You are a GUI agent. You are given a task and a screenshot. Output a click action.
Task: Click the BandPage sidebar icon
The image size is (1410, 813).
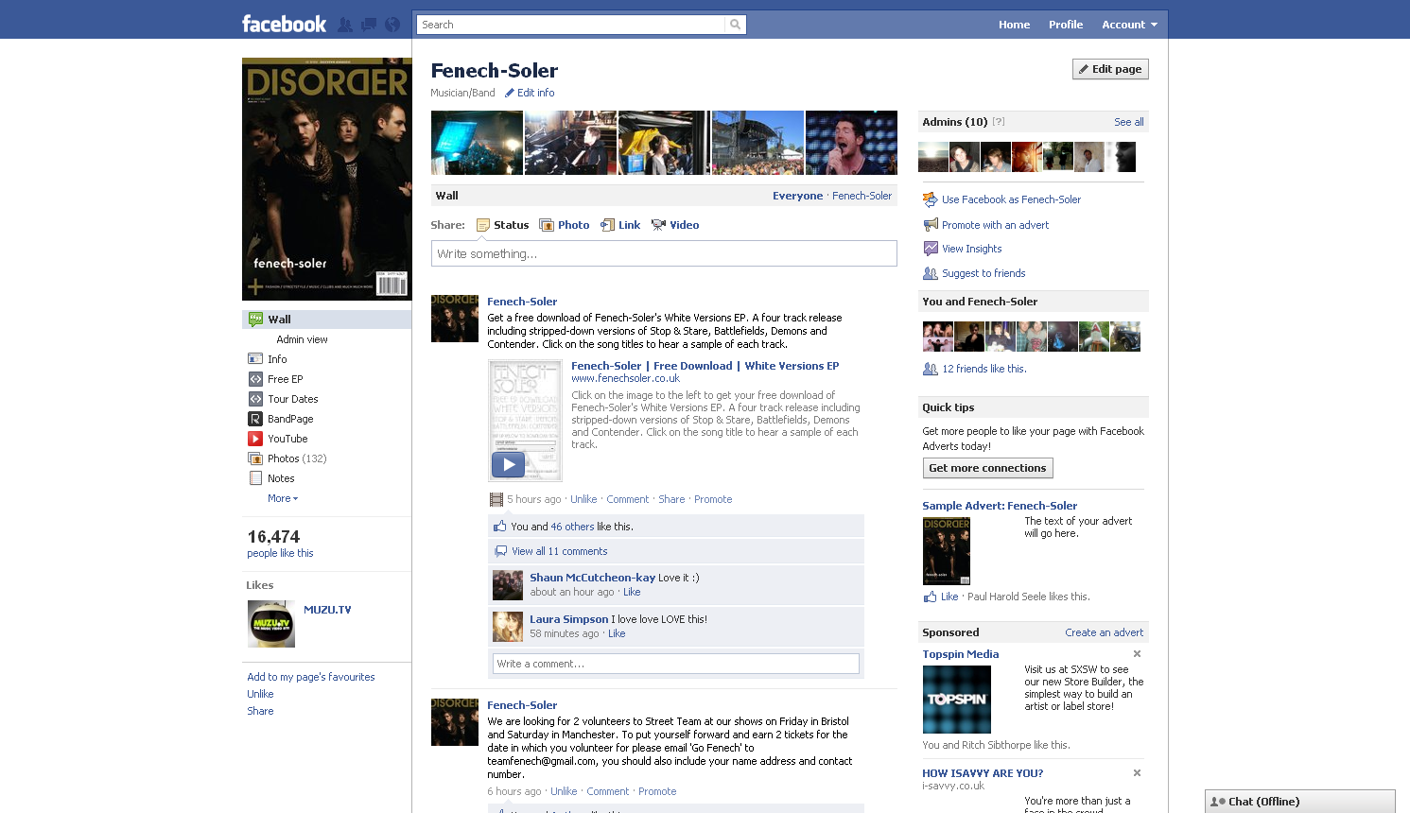[x=255, y=419]
